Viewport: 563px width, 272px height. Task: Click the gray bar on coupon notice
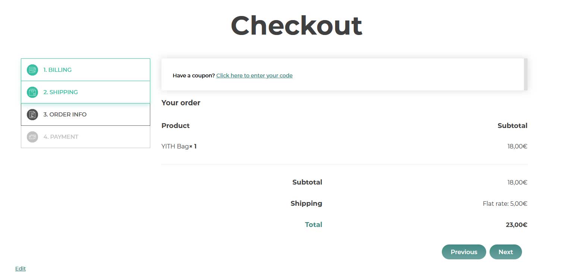pos(526,74)
